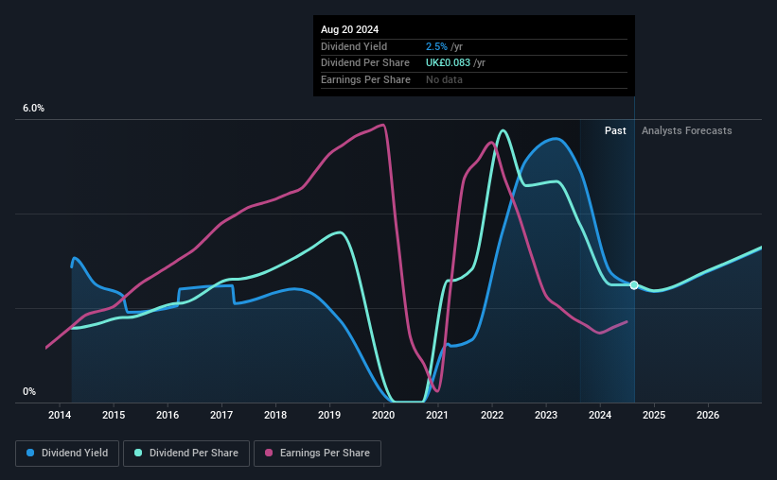
Task: Click the 2.5% dividend yield value
Action: click(x=436, y=46)
